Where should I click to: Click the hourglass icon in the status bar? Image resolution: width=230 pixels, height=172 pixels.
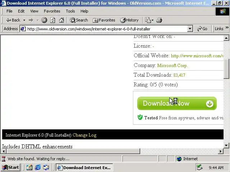pyautogui.click(x=4, y=159)
